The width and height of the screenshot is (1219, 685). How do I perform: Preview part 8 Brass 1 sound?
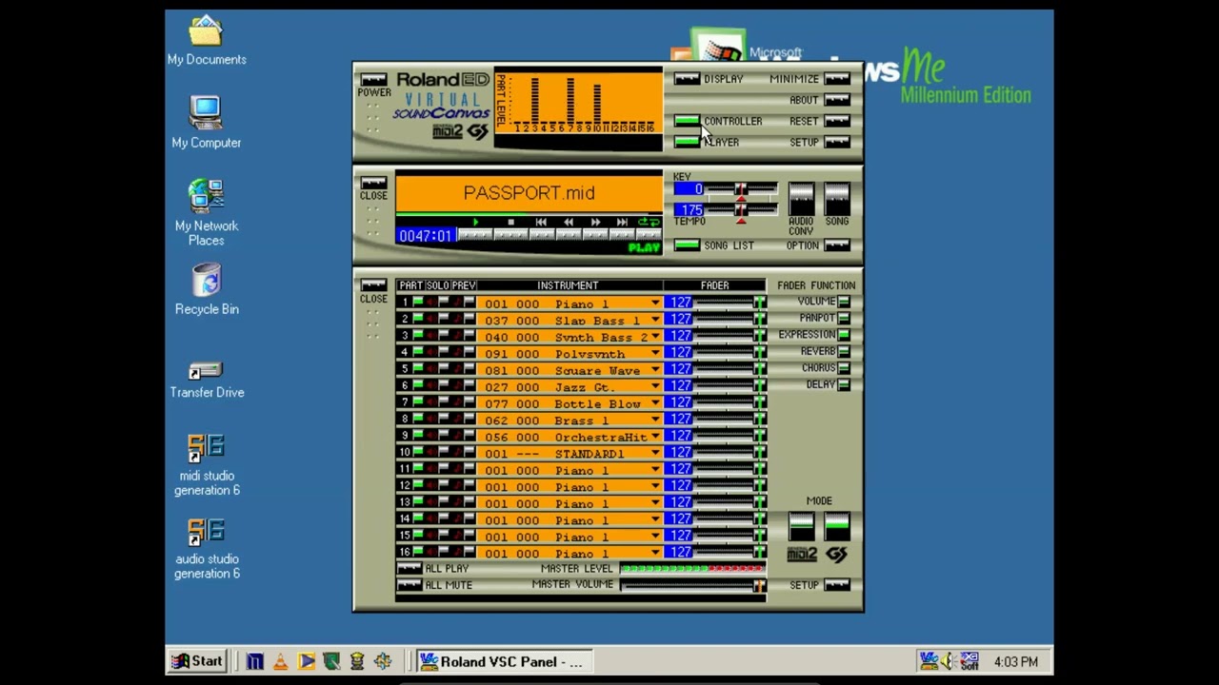click(469, 420)
